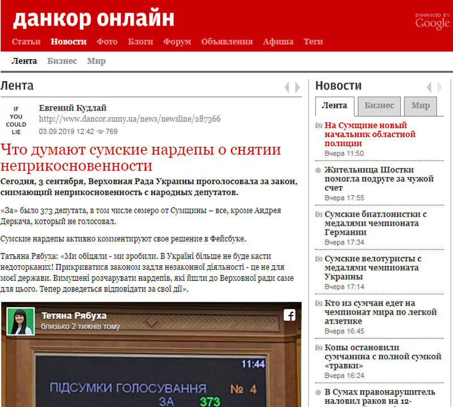The height and width of the screenshot is (407, 453).
Task: Open the Афиша section
Action: pos(278,41)
